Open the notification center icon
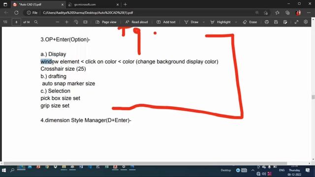 click(308, 171)
